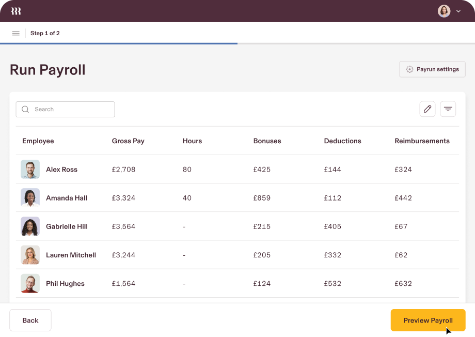The width and height of the screenshot is (475, 337).
Task: Click the gear icon inside Payrun settings
Action: [x=410, y=69]
